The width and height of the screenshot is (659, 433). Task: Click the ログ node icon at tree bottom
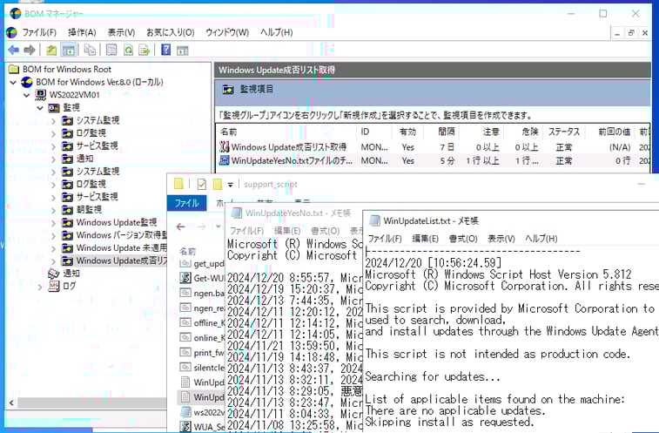coord(54,286)
